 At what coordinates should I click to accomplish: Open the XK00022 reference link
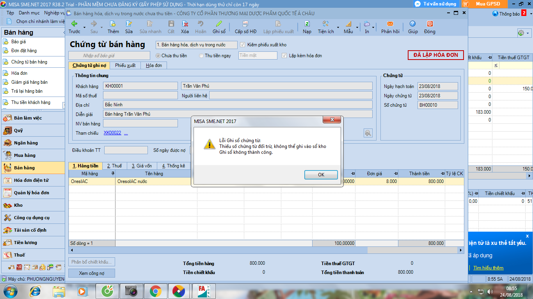tap(112, 133)
